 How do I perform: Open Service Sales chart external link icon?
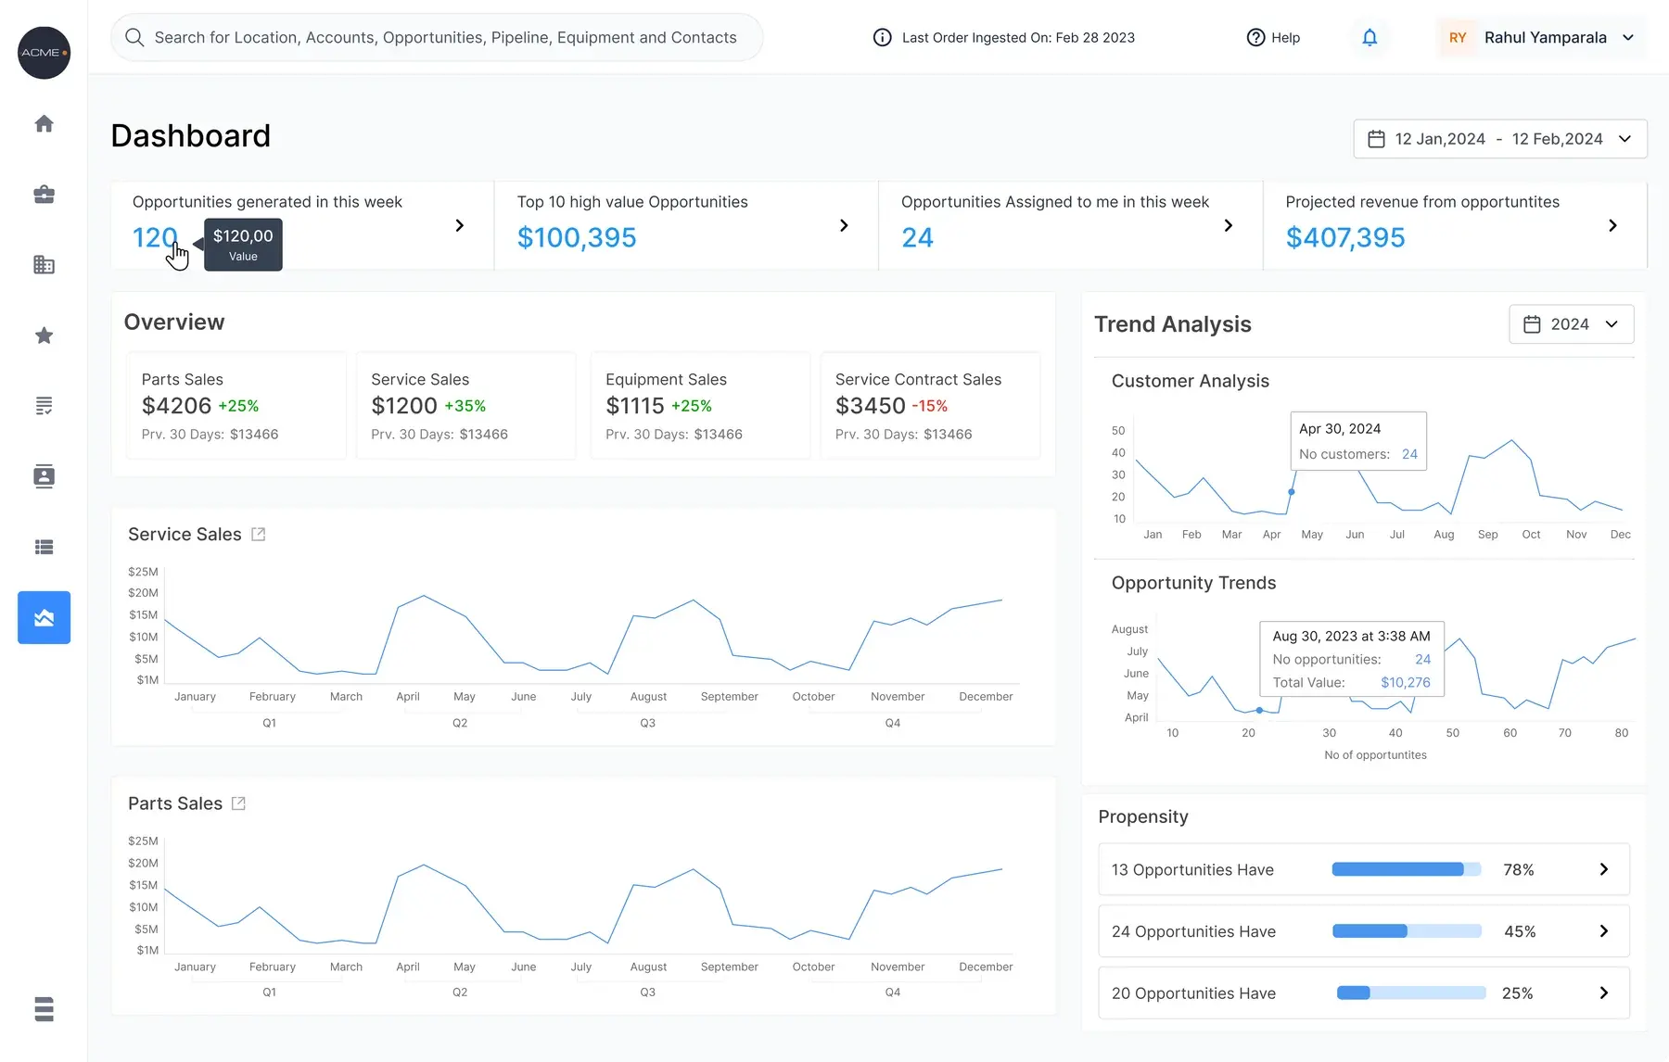[259, 535]
